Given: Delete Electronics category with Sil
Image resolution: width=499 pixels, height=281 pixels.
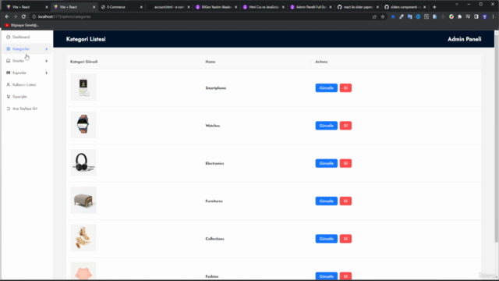Looking at the screenshot, I should click(x=345, y=163).
